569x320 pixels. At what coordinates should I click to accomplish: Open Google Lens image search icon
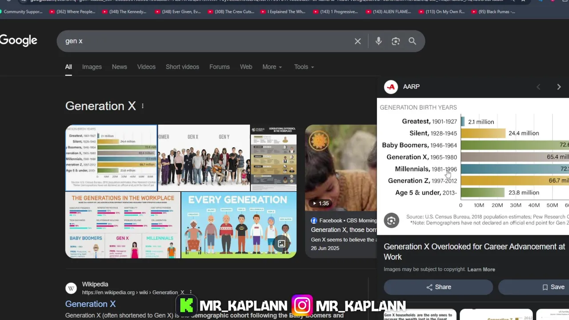[396, 41]
